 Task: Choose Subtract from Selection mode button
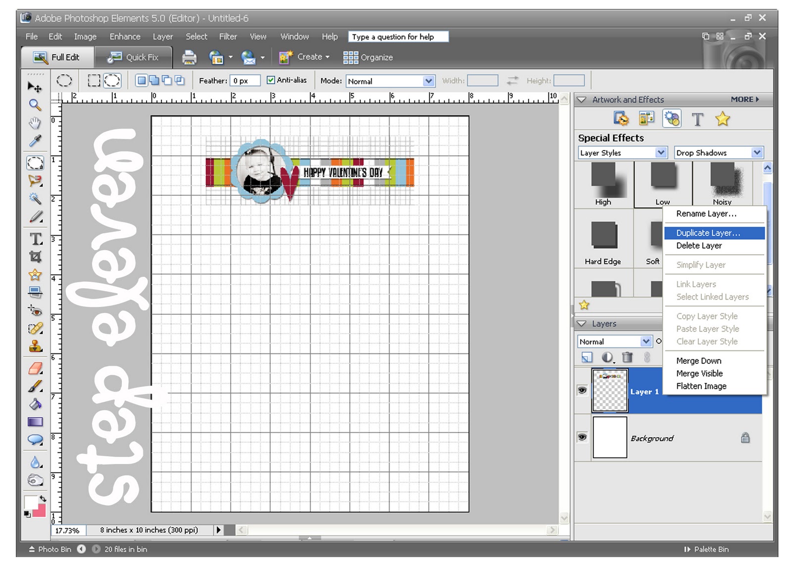(167, 81)
